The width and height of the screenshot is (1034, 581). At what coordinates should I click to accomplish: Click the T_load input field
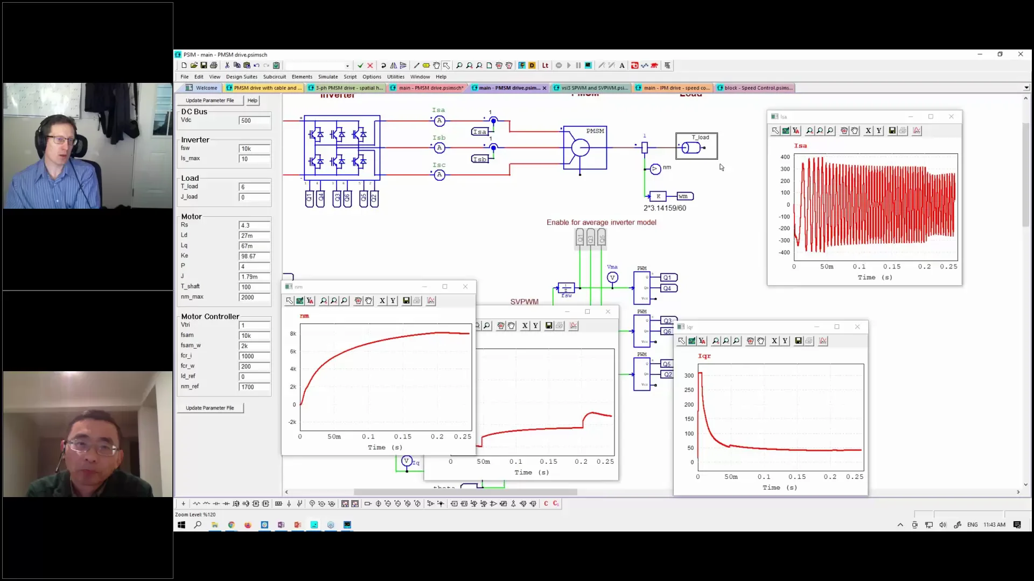point(254,187)
